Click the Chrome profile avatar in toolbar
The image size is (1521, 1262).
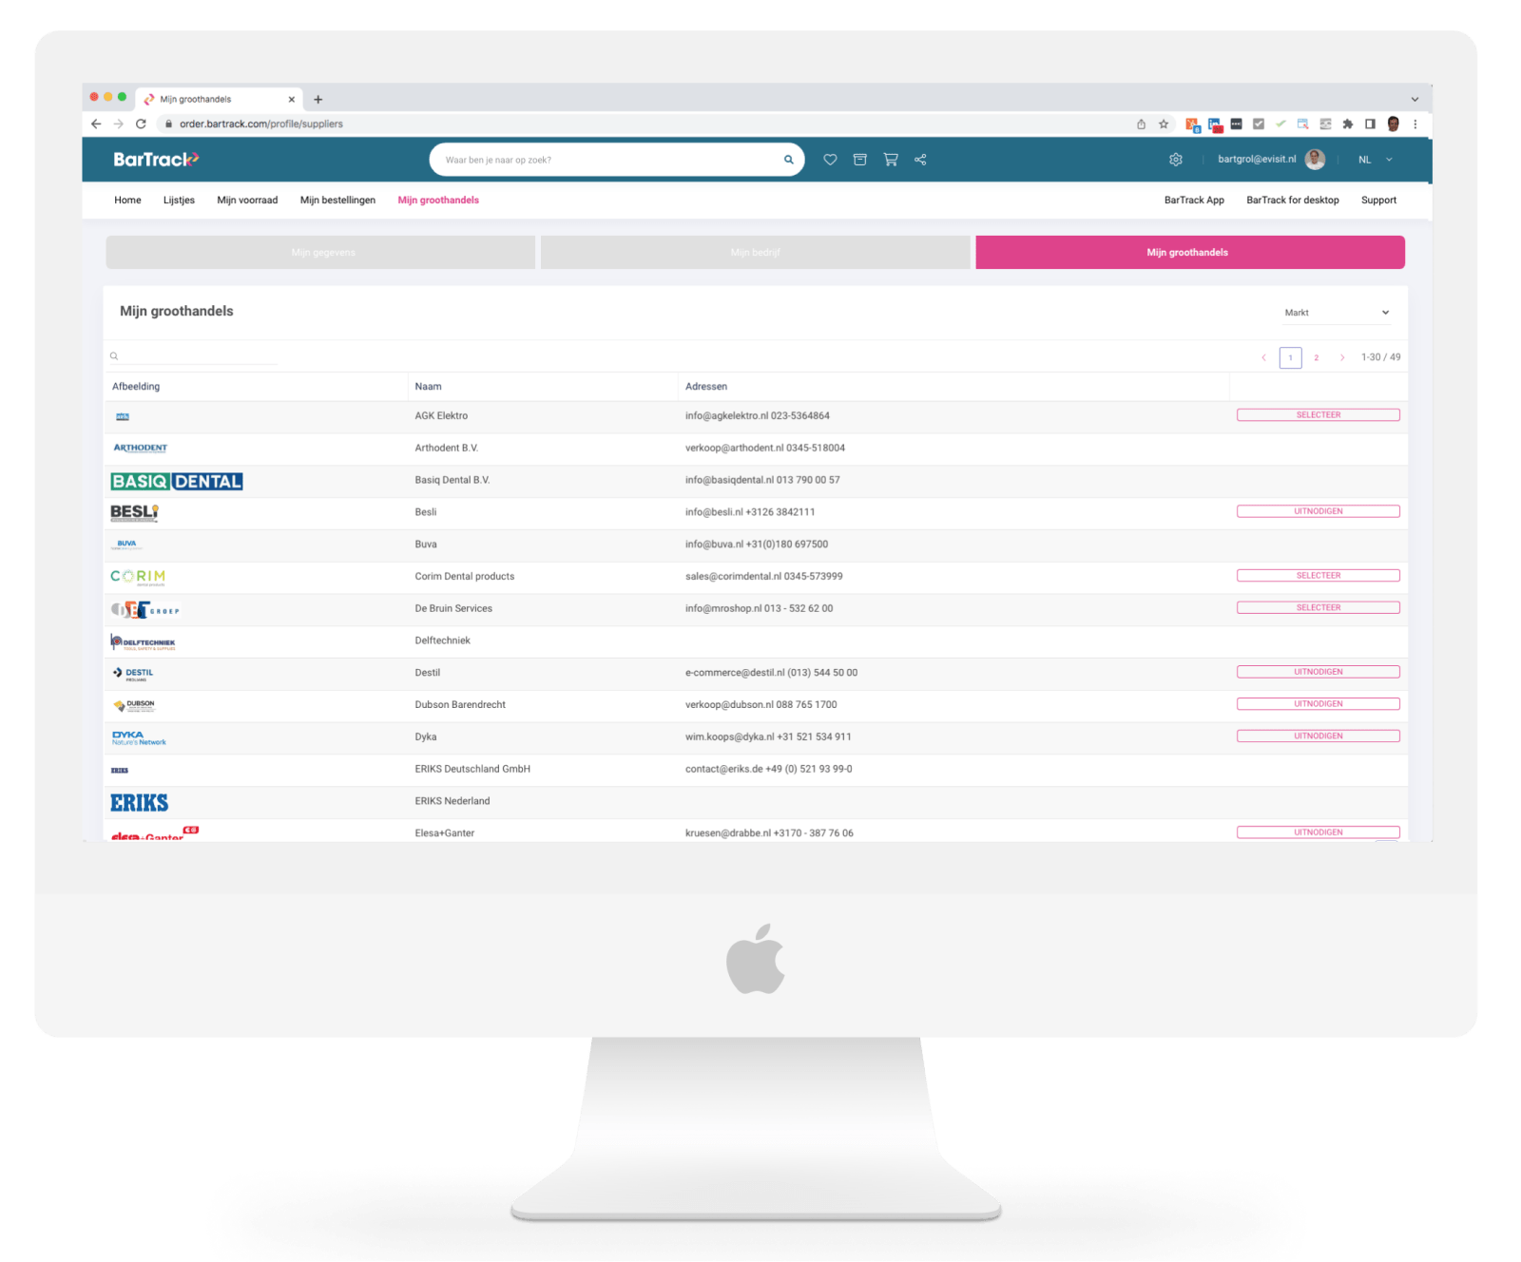click(x=1394, y=124)
